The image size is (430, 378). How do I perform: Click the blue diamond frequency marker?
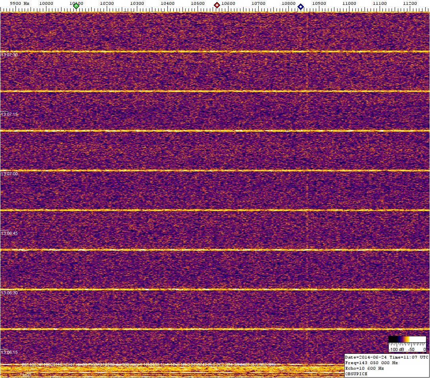(x=301, y=6)
